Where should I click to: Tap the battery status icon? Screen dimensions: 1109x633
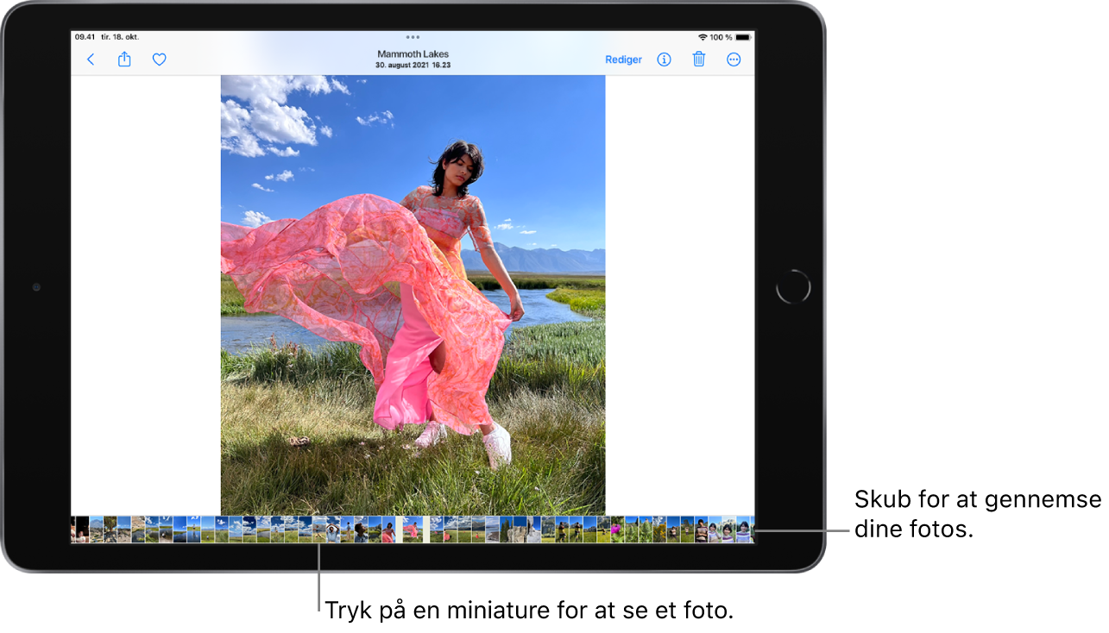[742, 37]
